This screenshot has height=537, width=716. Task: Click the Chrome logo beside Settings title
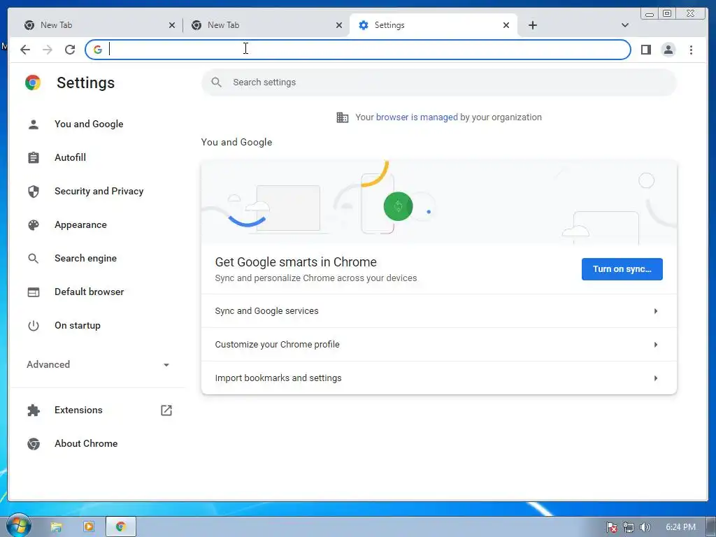click(33, 83)
